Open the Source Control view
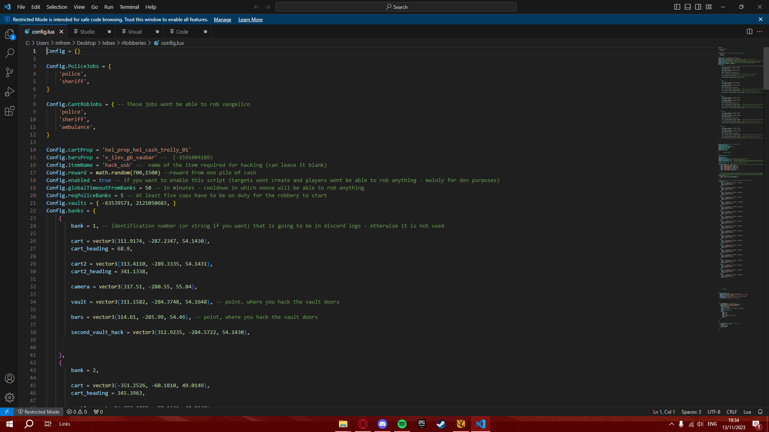This screenshot has width=769, height=432. click(10, 72)
